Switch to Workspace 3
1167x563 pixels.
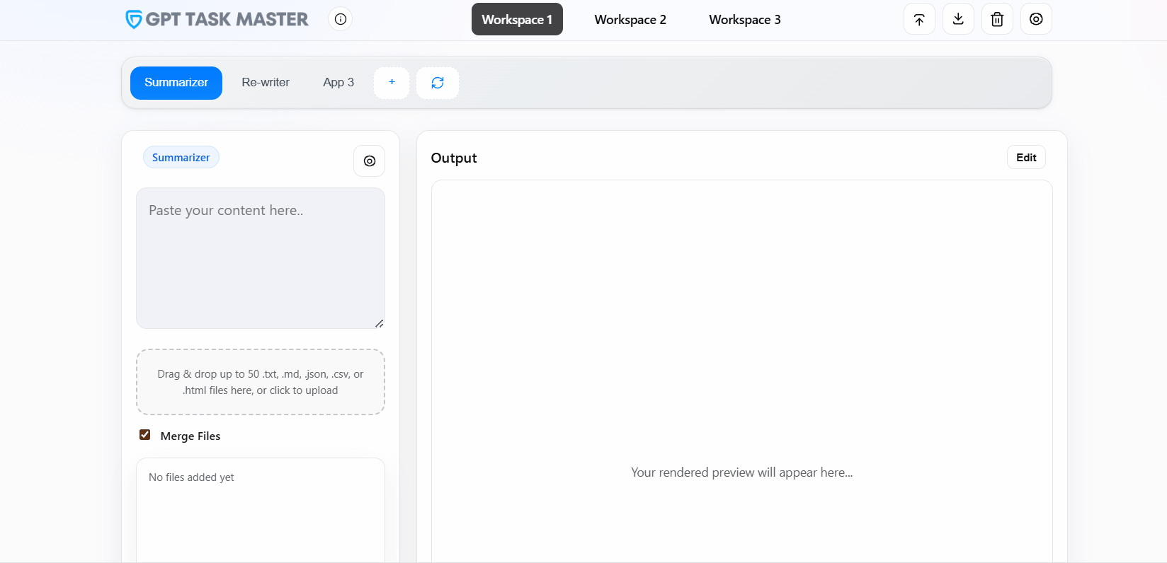(x=744, y=20)
